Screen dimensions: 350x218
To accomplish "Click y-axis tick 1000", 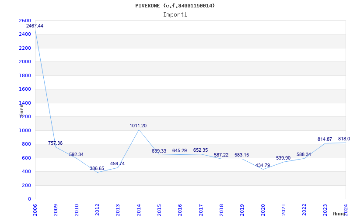I will coord(25,130).
